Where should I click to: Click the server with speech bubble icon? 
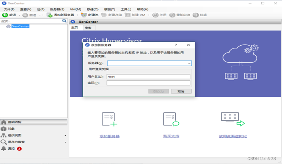171,119
